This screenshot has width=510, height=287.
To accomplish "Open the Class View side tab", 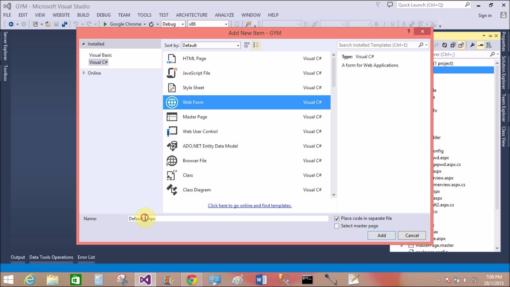I will coord(504,136).
